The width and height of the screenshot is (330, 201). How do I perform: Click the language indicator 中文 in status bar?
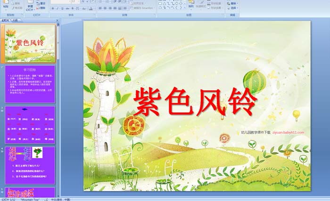point(61,200)
